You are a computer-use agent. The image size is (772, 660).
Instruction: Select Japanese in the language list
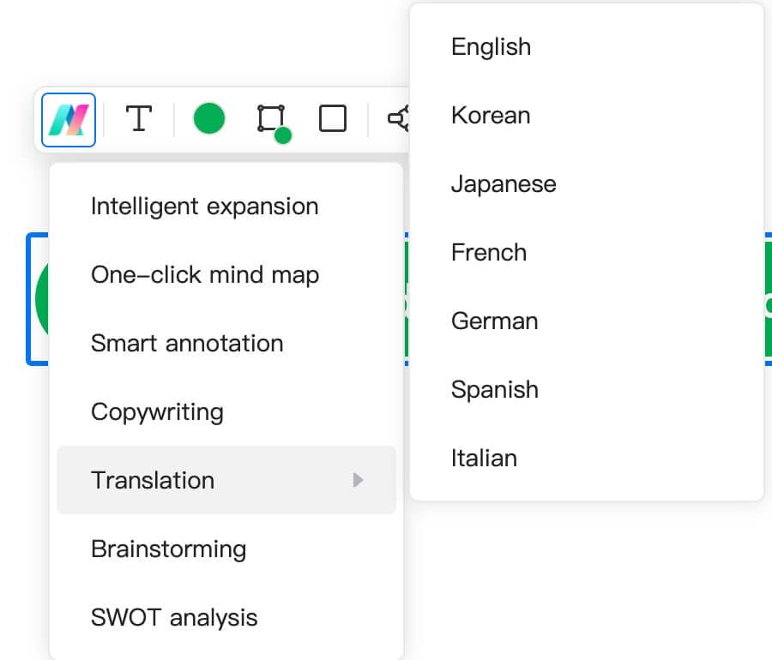click(504, 184)
